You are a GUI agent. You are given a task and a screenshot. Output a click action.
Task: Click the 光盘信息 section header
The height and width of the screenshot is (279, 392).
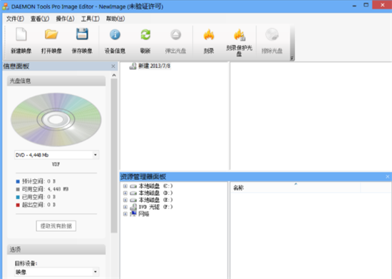point(56,81)
